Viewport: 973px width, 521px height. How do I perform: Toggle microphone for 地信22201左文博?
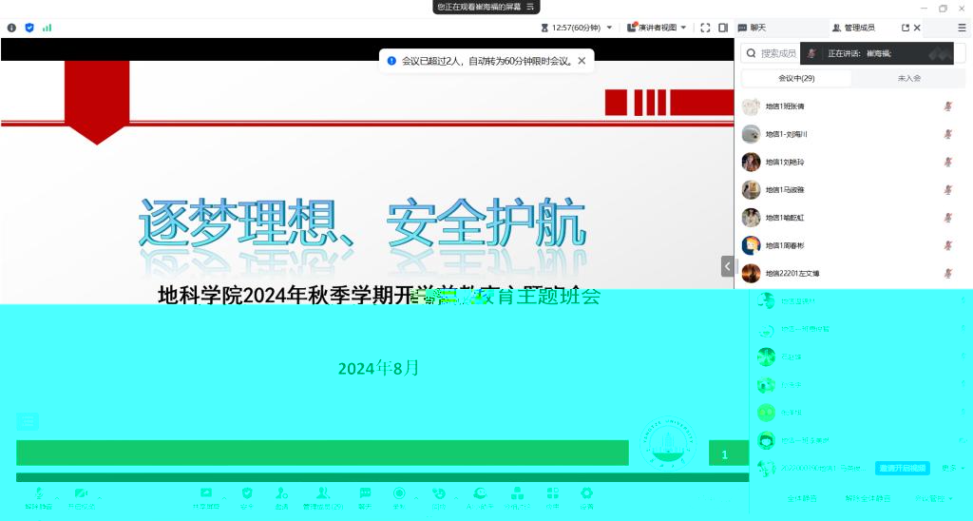(947, 273)
